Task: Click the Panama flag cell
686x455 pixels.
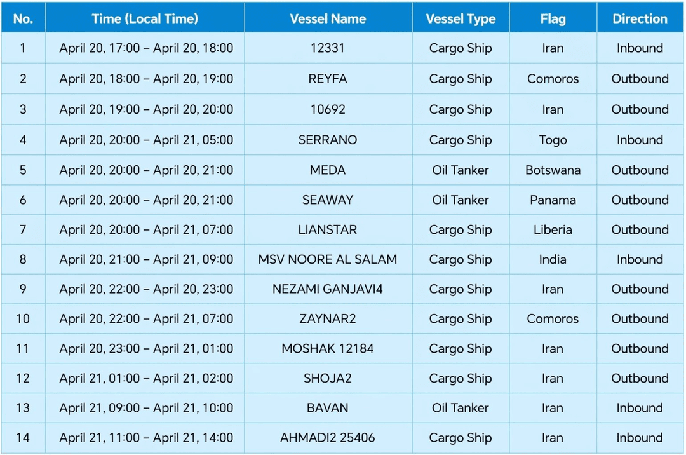Action: (553, 200)
